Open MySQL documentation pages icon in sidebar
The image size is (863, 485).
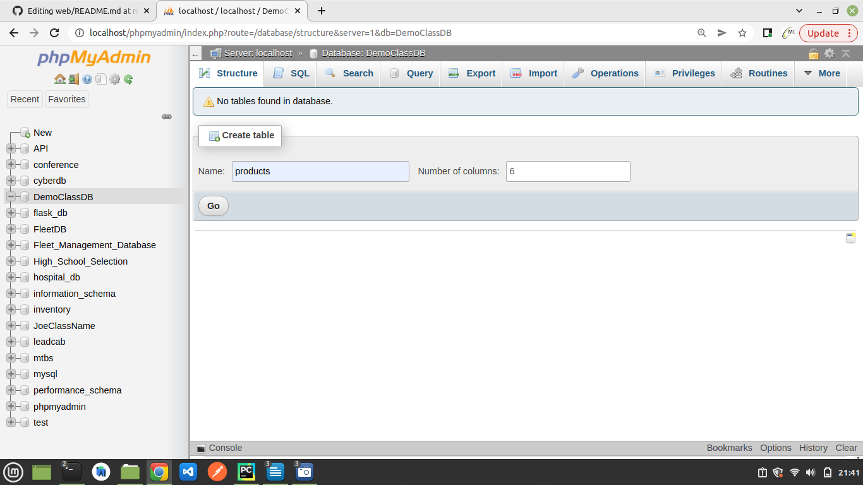point(100,79)
